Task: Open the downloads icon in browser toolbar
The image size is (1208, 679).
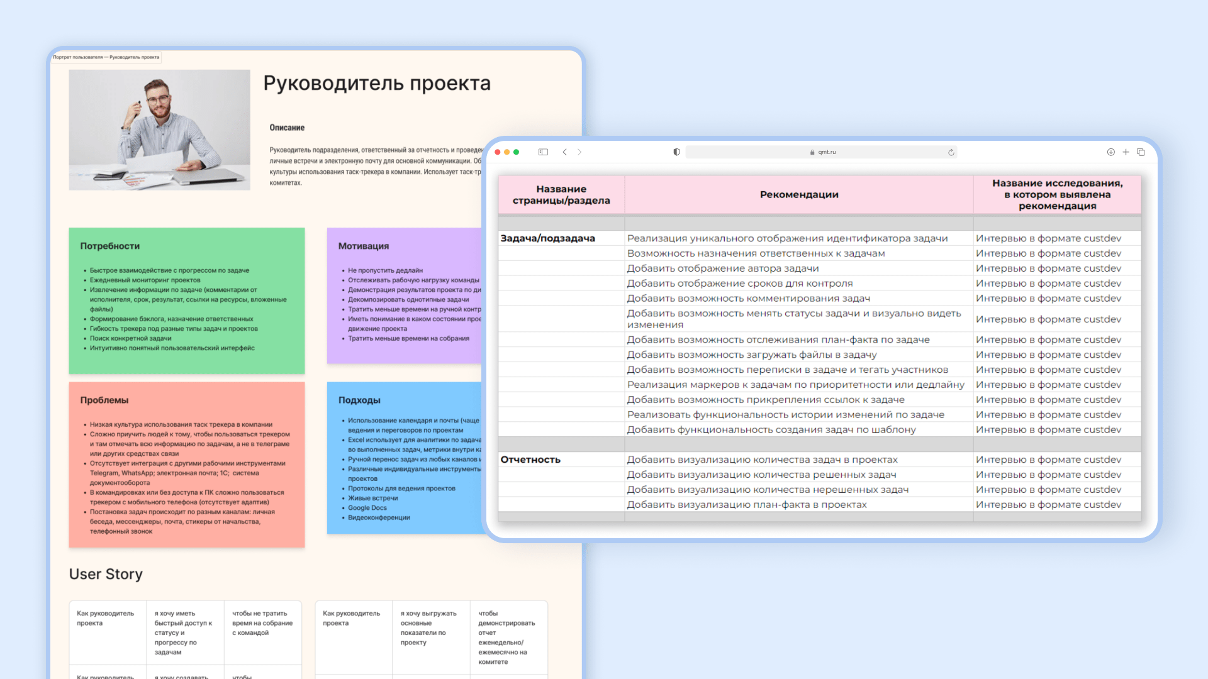Action: pos(1110,152)
